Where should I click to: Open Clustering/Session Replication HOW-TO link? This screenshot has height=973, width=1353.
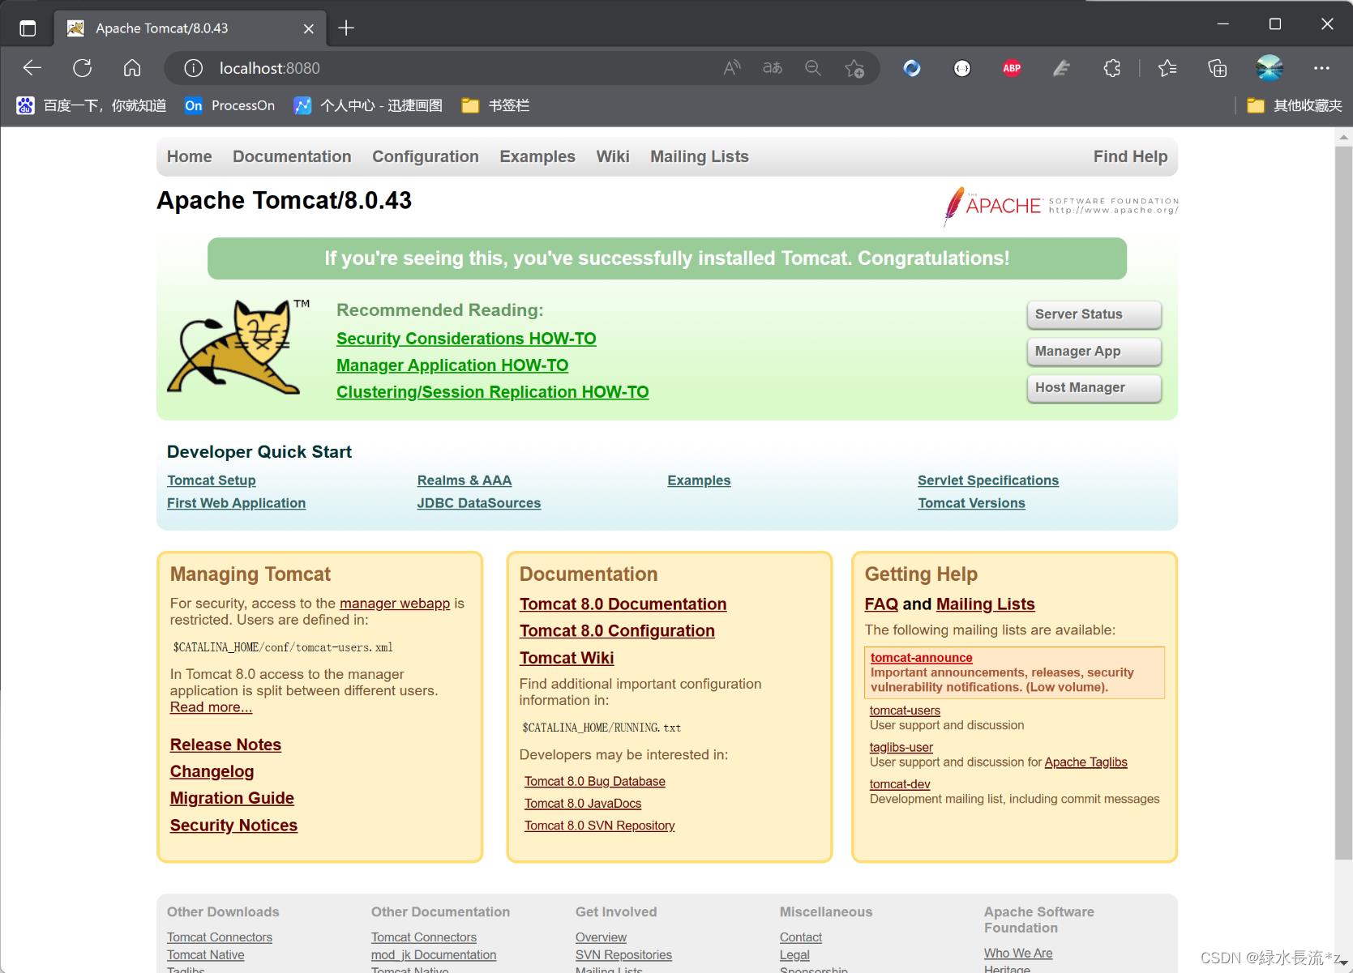click(492, 392)
